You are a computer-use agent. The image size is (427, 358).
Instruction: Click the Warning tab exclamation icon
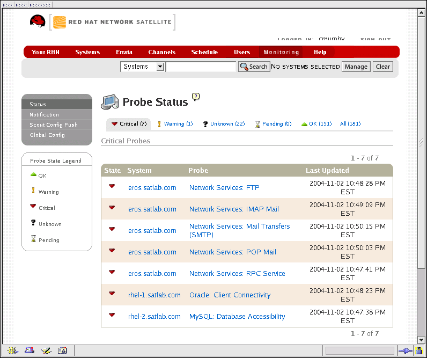click(159, 124)
